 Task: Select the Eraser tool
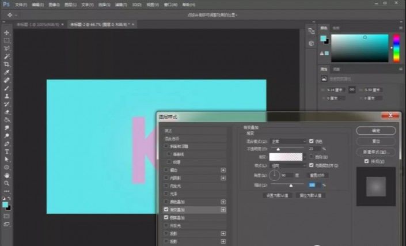point(7,112)
